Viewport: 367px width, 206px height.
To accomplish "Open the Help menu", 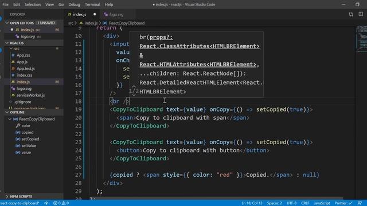I will pos(109,5).
